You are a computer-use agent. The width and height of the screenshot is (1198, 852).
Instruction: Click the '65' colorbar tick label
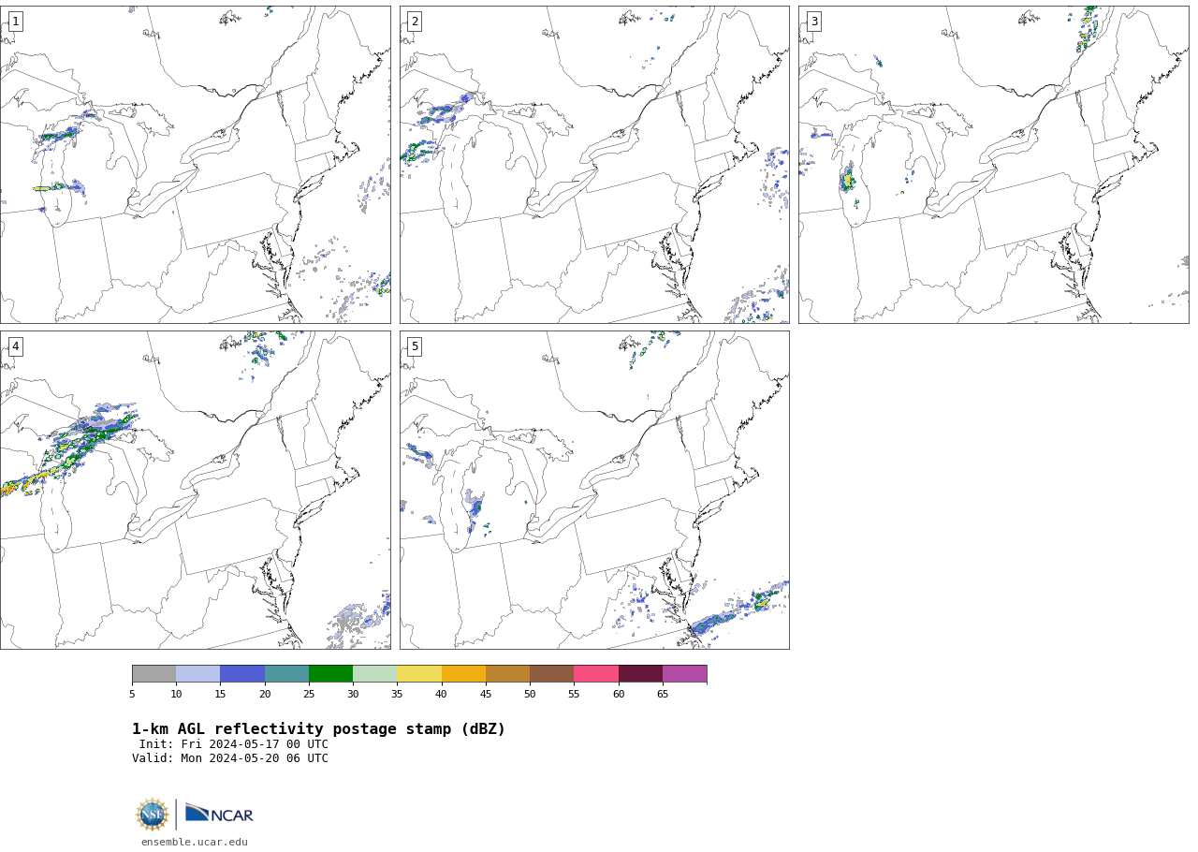(x=663, y=694)
